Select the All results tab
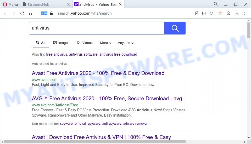 pos(41,43)
